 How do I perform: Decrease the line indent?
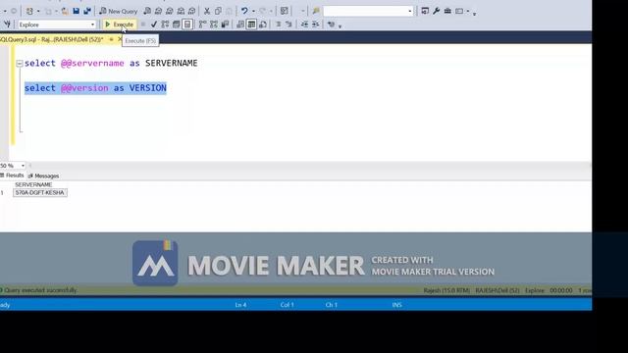[x=304, y=25]
